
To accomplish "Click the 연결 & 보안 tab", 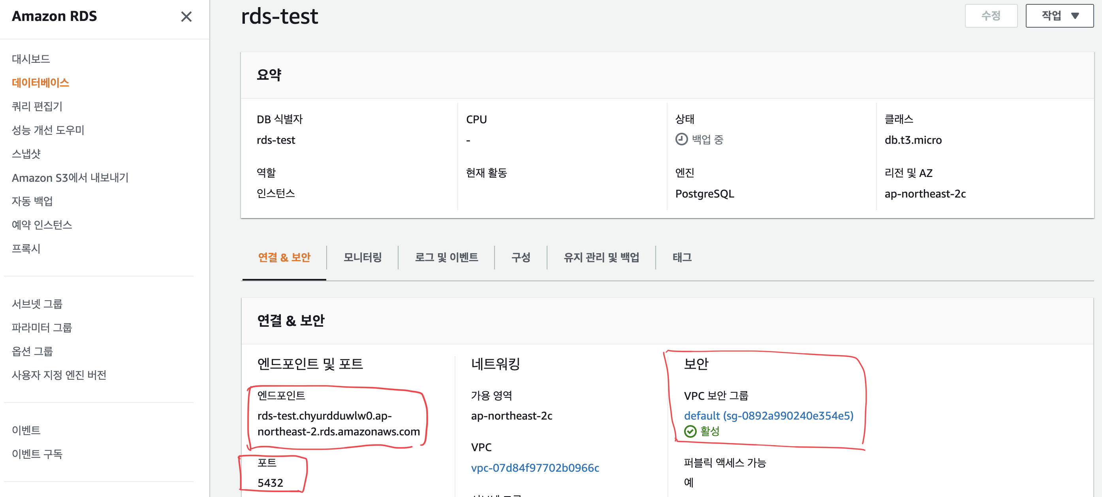I will 284,257.
